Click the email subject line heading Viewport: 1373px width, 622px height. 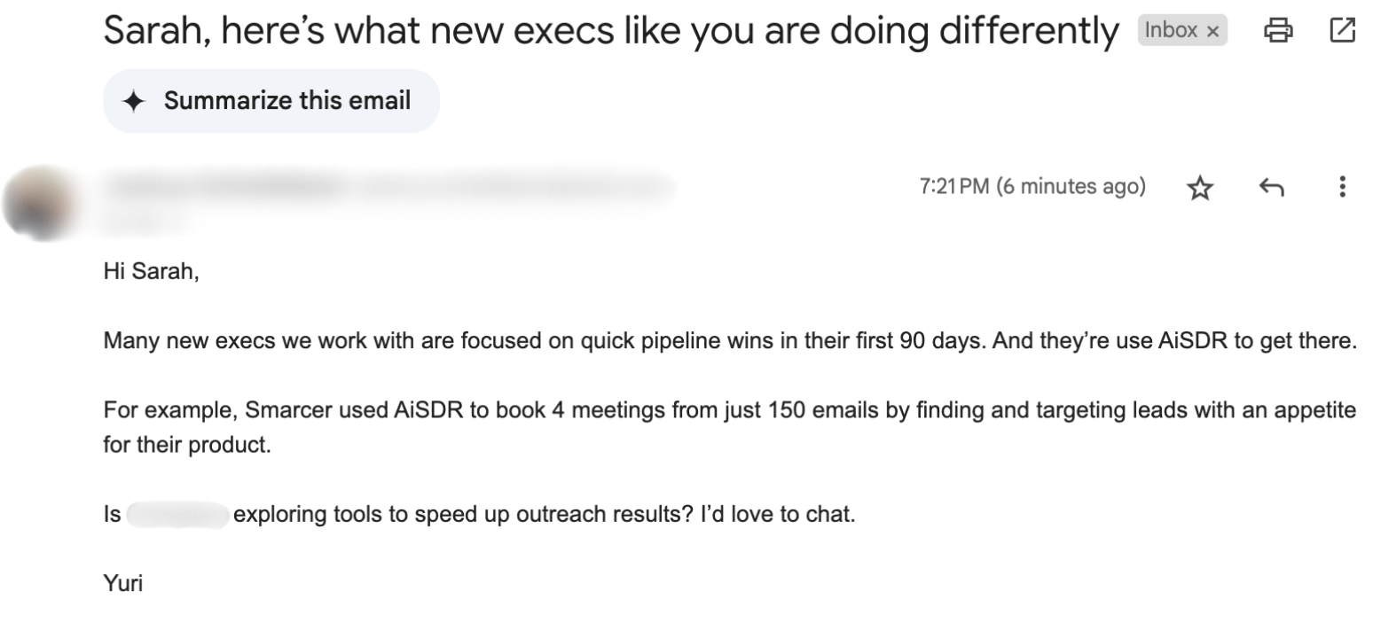[610, 32]
